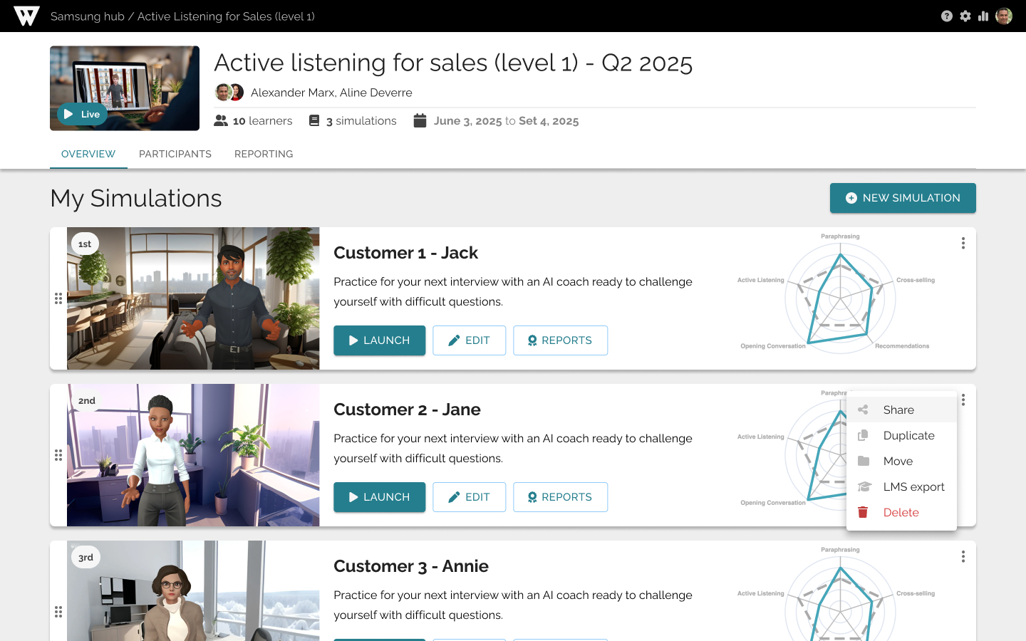Click the W logo in header

click(26, 16)
